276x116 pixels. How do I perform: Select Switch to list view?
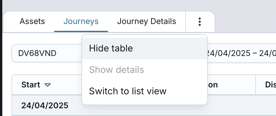coord(128,91)
